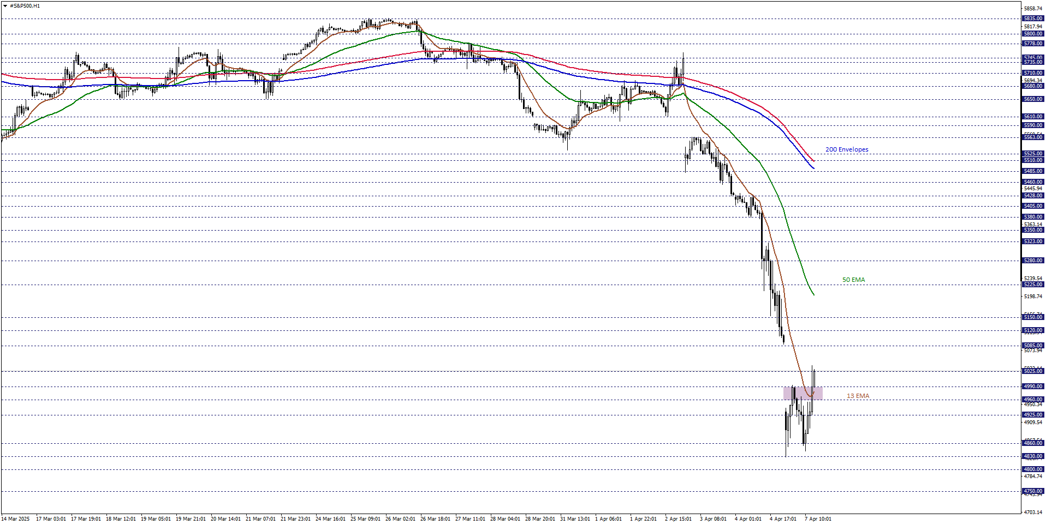Click the 5590.00 price level label
The height and width of the screenshot is (525, 1046).
pos(1033,125)
